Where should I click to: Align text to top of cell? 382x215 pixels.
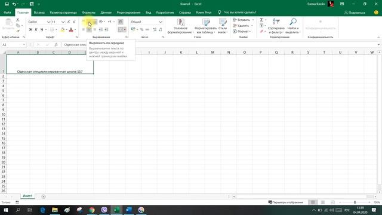pos(84,21)
